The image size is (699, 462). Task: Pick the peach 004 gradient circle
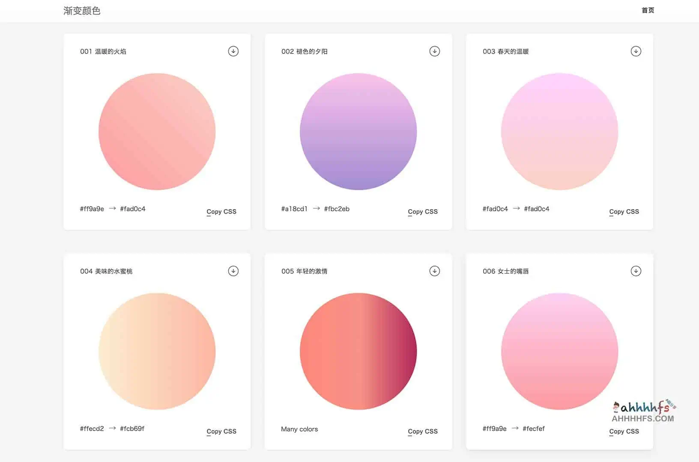(x=157, y=352)
